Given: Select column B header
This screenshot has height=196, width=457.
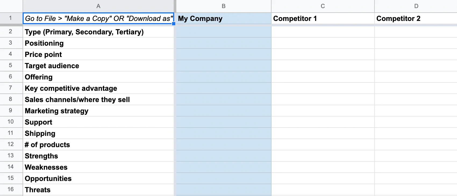Looking at the screenshot, I should (224, 6).
